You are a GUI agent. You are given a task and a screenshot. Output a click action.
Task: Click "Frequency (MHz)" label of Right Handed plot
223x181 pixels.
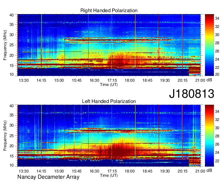coord(5,45)
